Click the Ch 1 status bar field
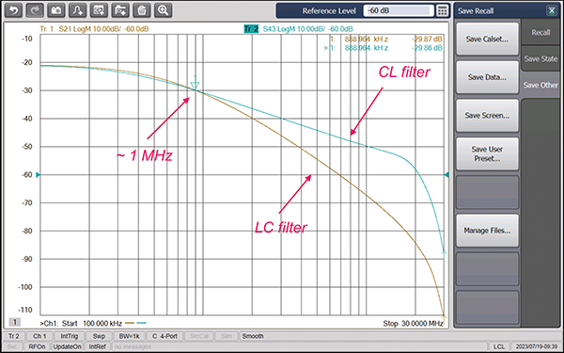Viewport: 564px width, 353px height. click(x=39, y=336)
